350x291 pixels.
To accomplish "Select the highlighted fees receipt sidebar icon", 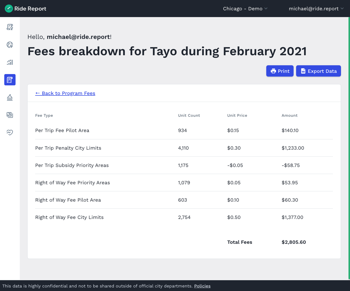I will [10, 80].
